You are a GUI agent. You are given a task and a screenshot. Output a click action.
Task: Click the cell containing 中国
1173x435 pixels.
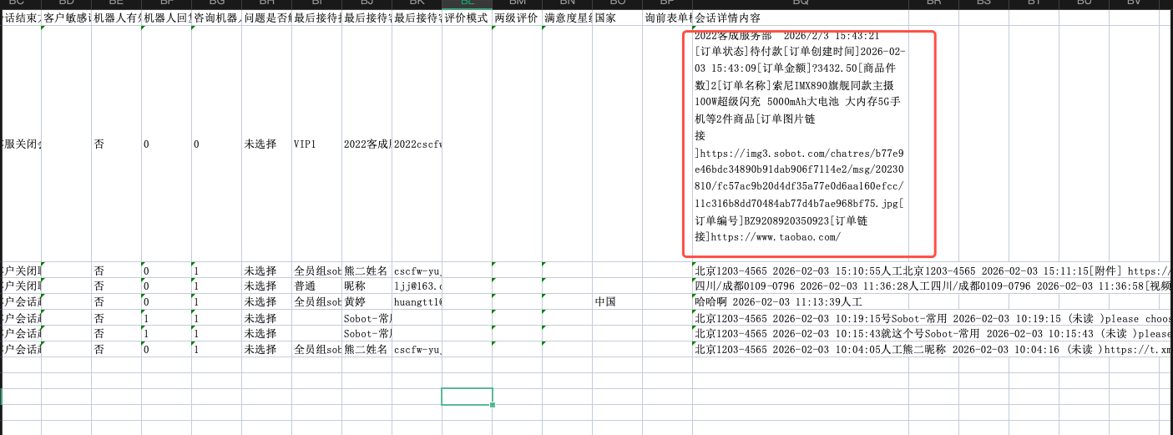[617, 301]
